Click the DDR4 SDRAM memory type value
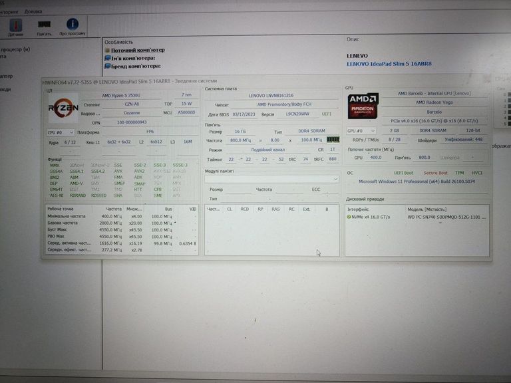This screenshot has height=383, width=511. click(311, 131)
